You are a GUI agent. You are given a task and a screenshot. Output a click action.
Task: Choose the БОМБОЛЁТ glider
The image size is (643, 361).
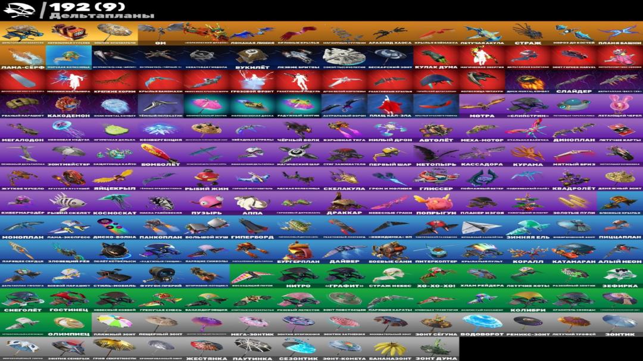pos(161,155)
